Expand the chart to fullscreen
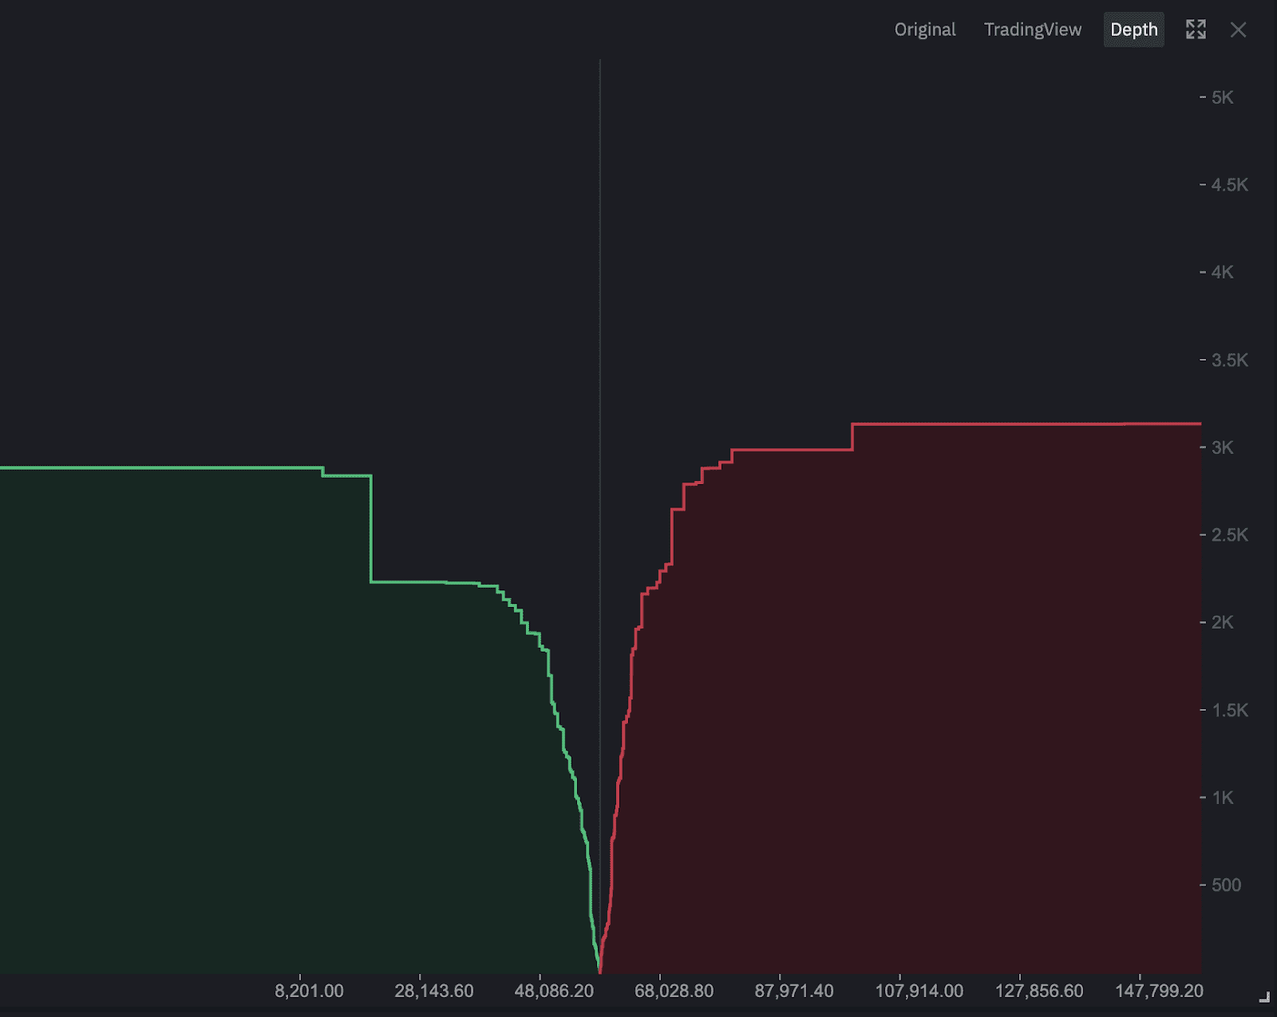This screenshot has height=1017, width=1277. pos(1196,30)
